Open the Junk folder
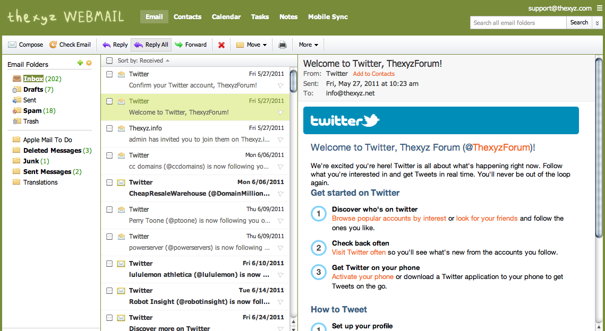The height and width of the screenshot is (331, 605). [x=31, y=161]
